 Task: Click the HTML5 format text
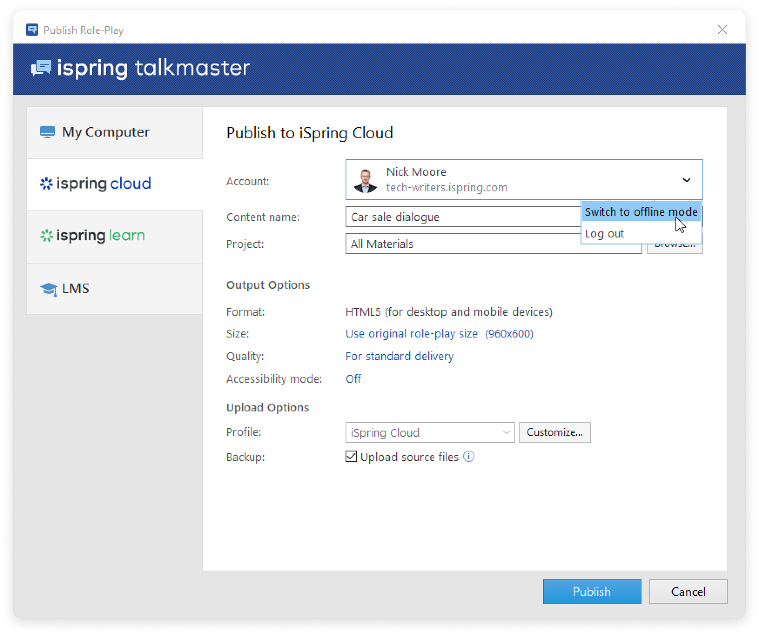[449, 312]
